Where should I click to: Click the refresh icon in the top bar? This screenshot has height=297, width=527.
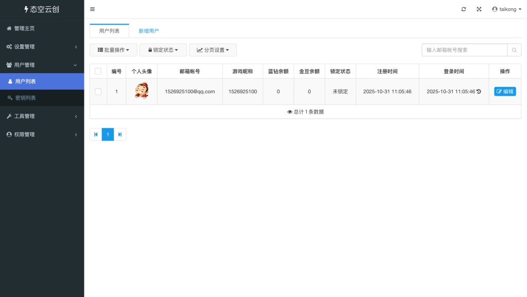point(464,9)
